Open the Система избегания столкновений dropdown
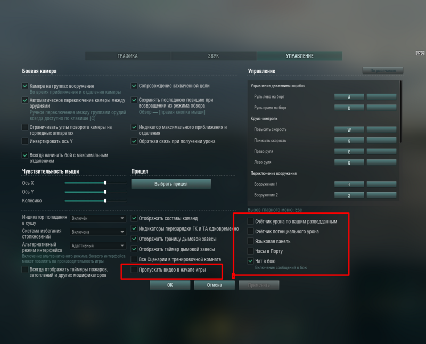Viewport: 426px width, 344px height. click(x=97, y=232)
